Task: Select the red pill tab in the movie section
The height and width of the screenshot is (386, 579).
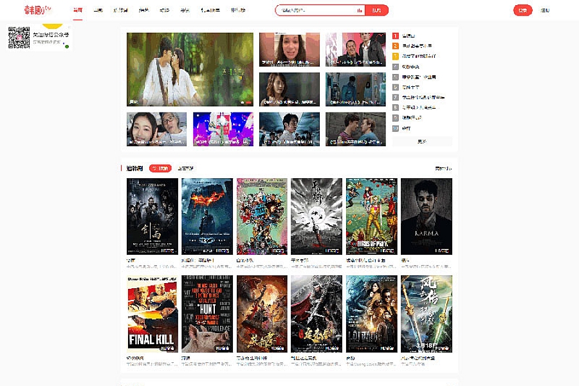Action: click(x=160, y=169)
